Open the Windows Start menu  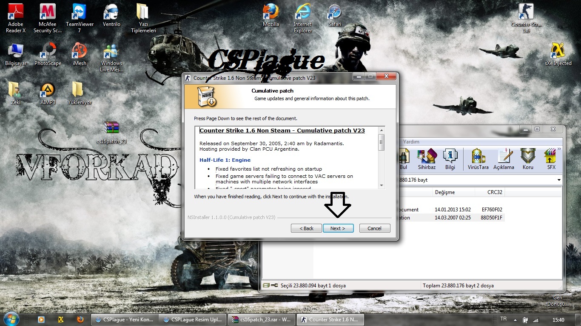click(11, 319)
